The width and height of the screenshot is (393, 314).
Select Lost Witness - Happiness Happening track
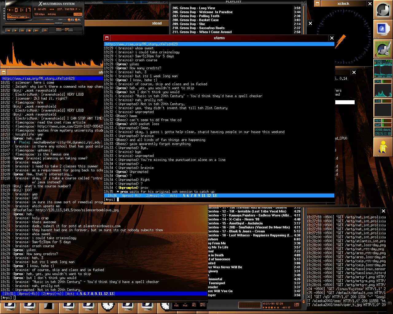coord(255,235)
